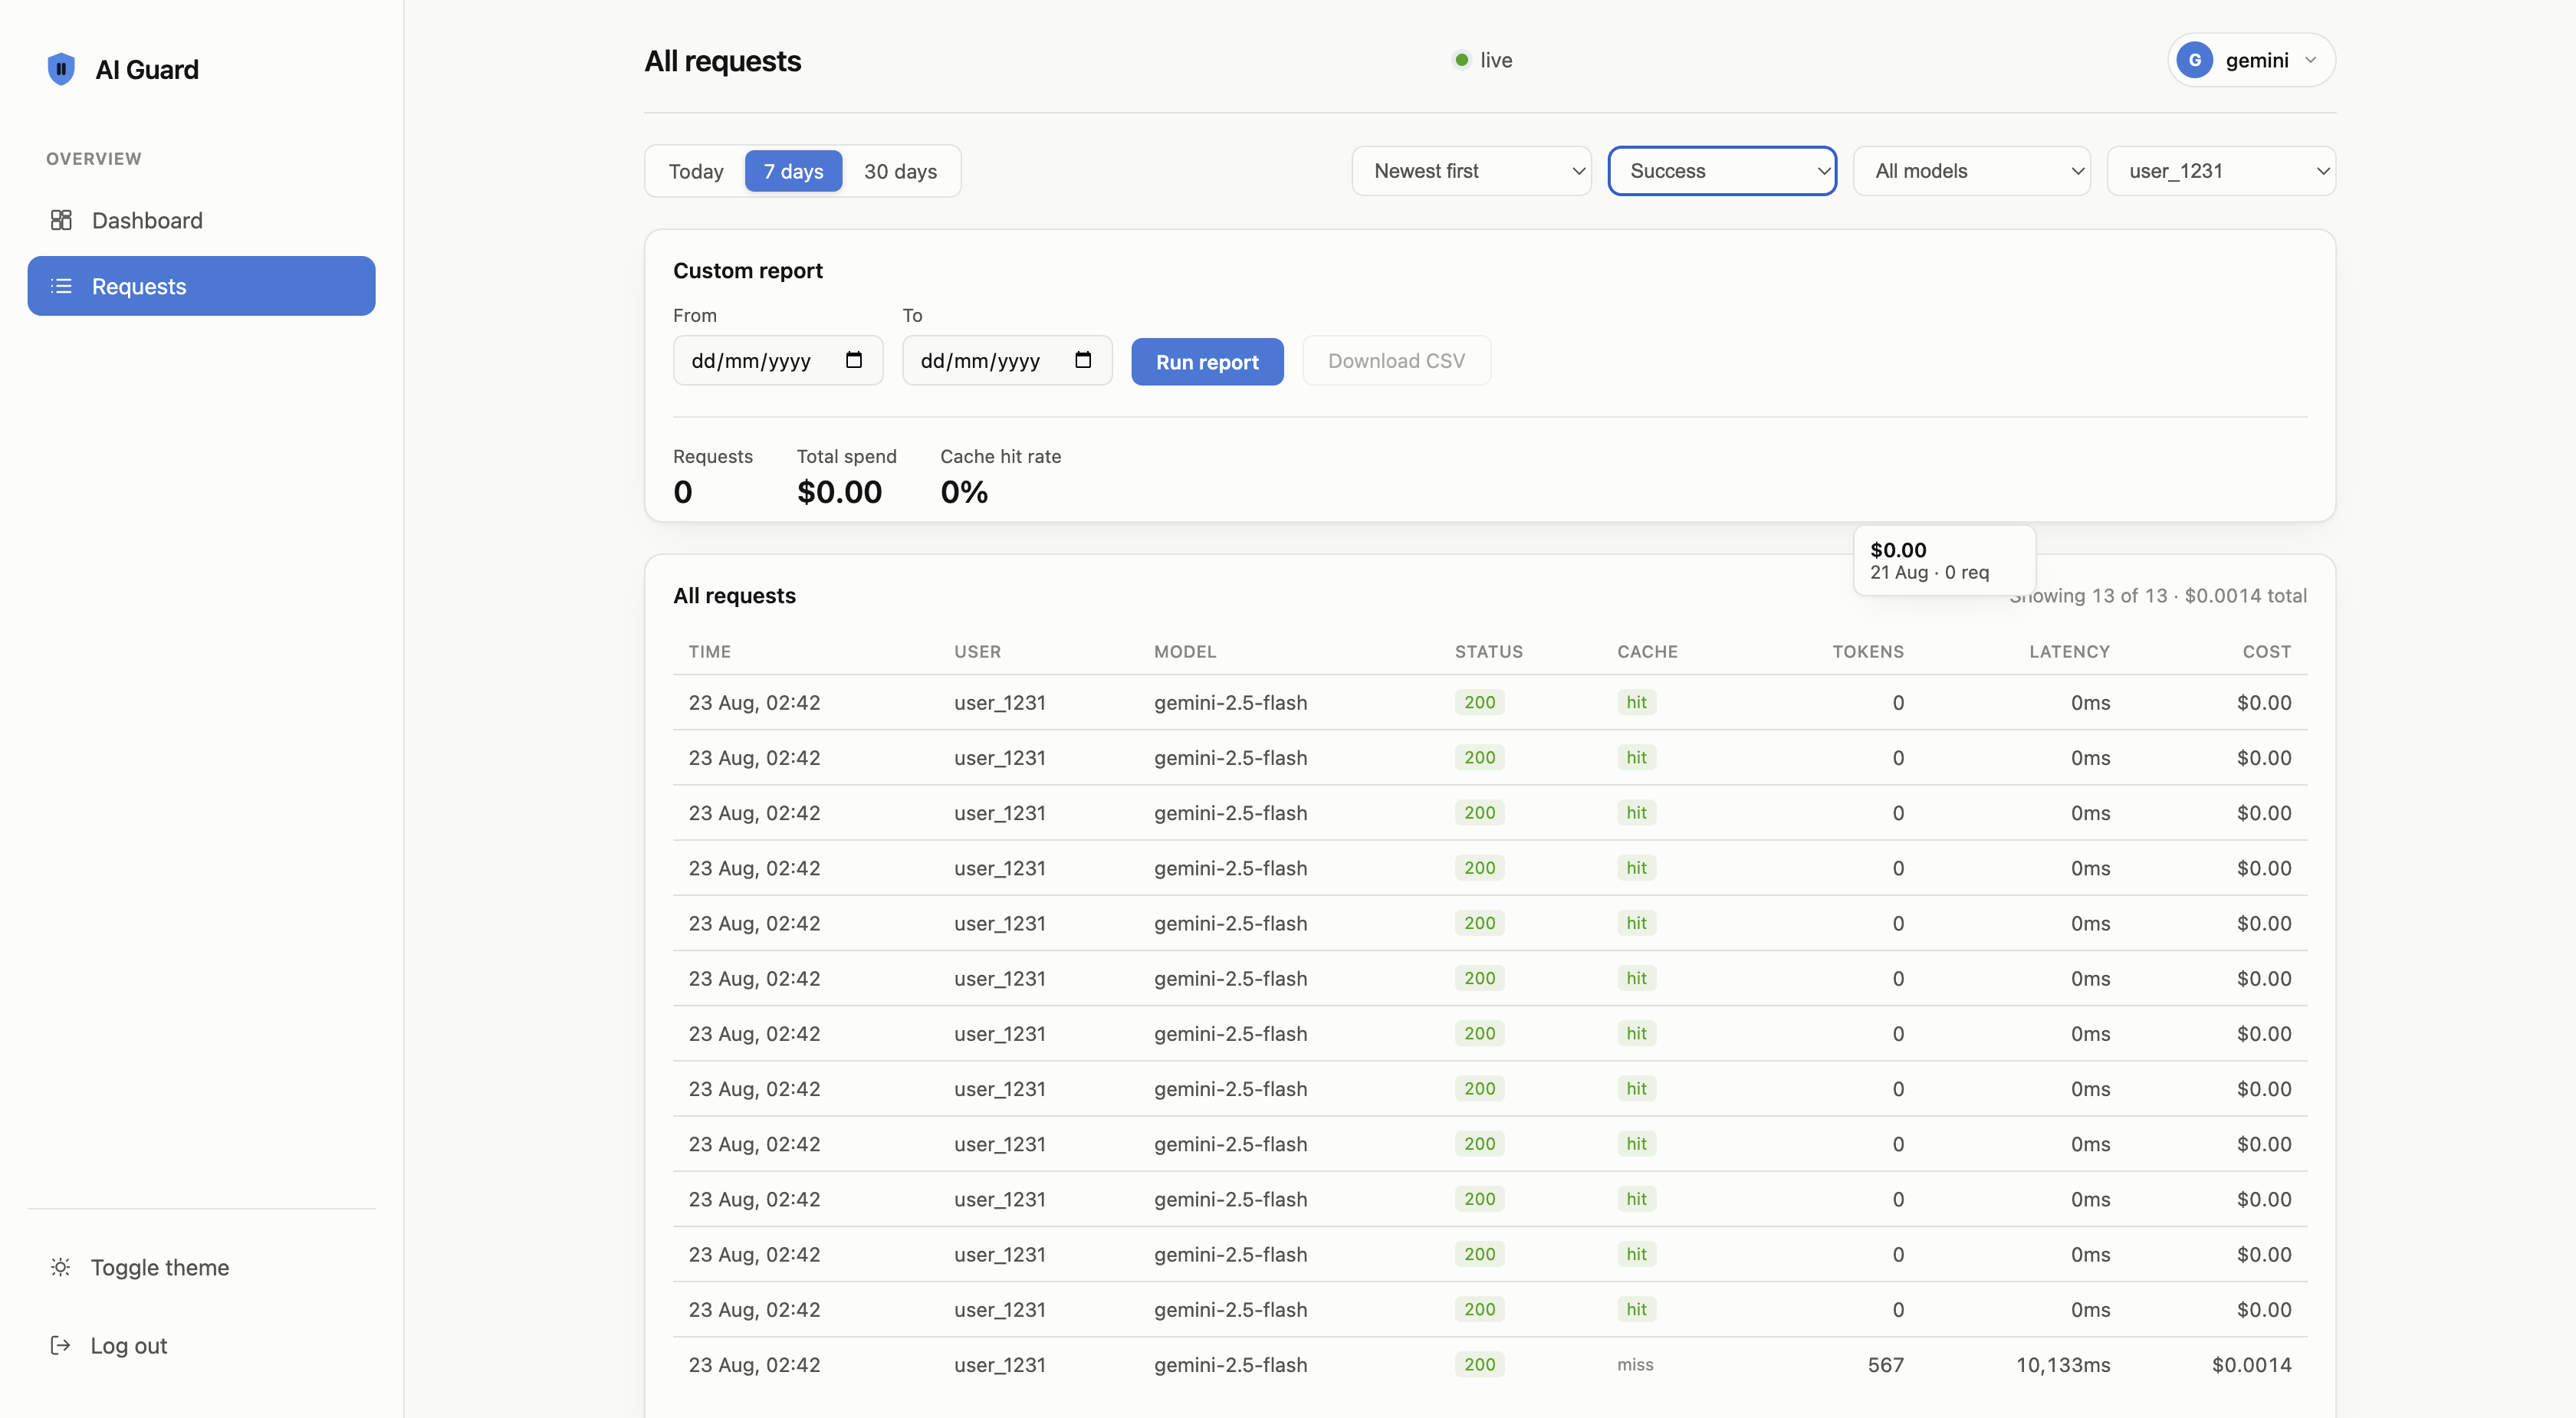Screen dimensions: 2576x1418
Task: Open calendar picker for To date
Action: point(1083,360)
